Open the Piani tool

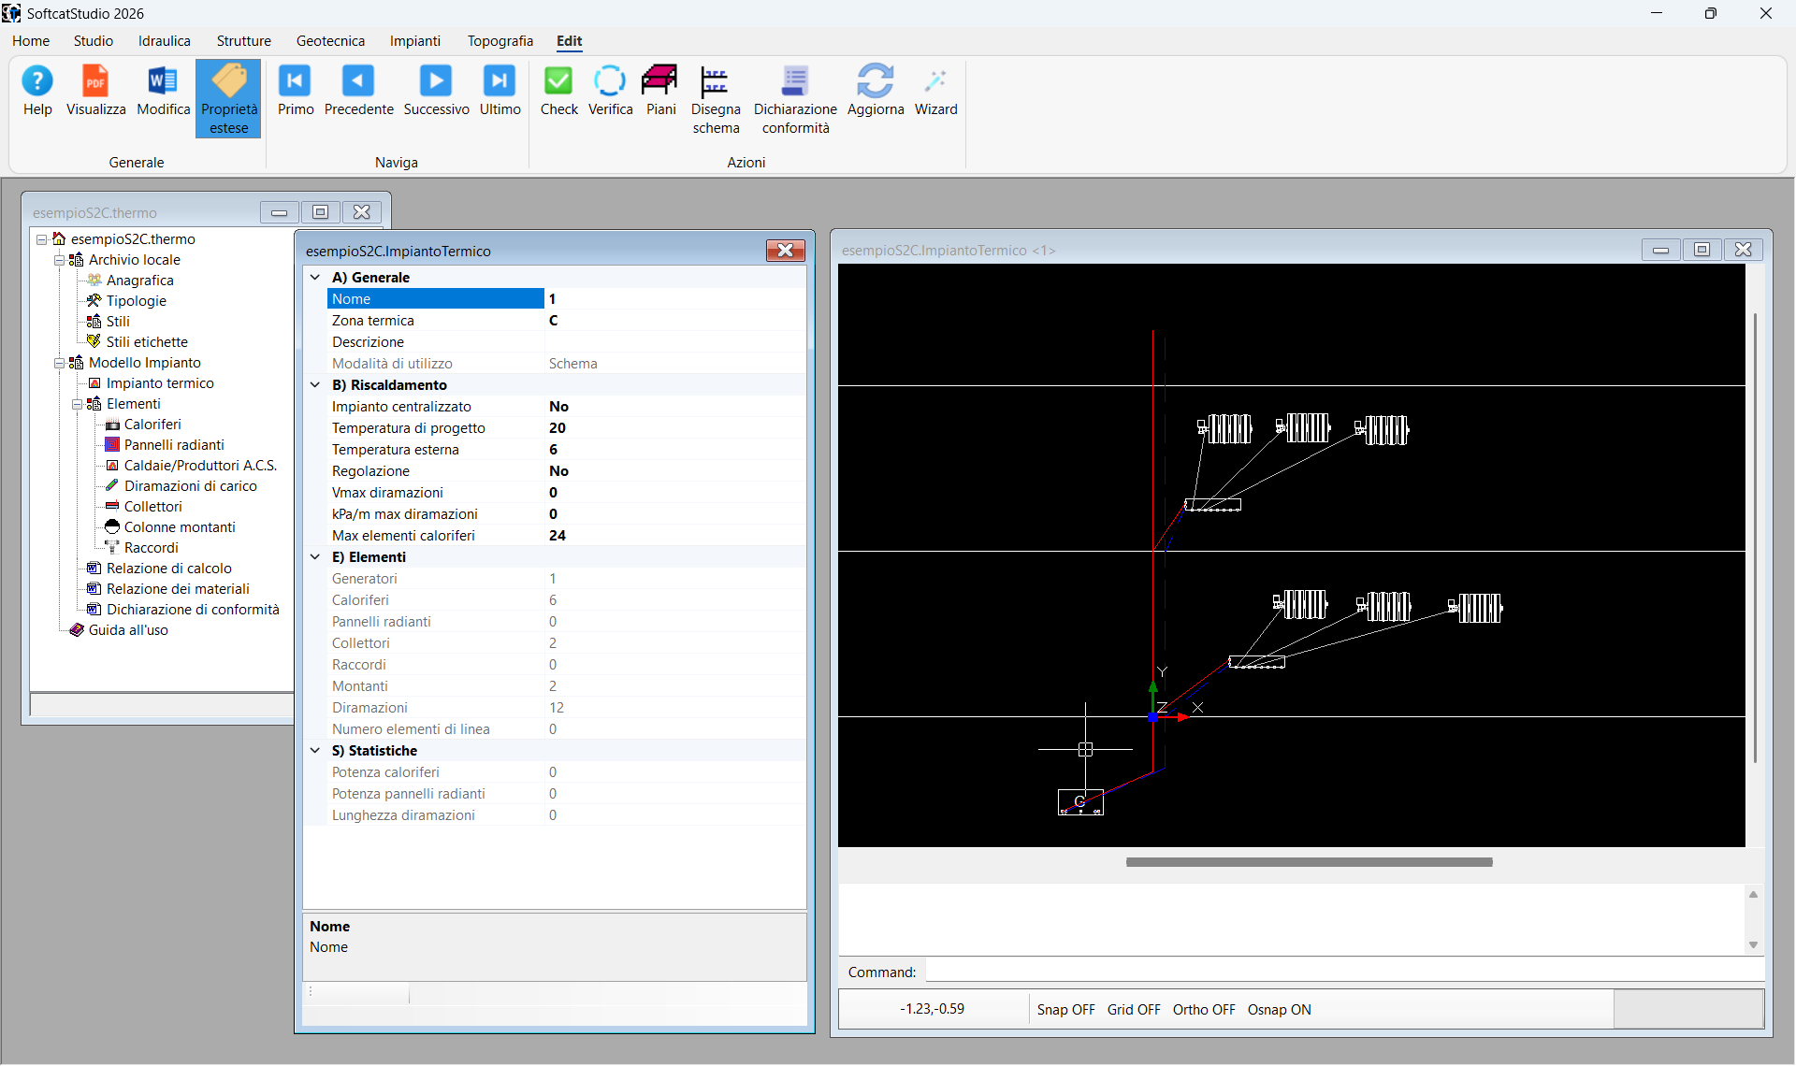click(x=660, y=91)
